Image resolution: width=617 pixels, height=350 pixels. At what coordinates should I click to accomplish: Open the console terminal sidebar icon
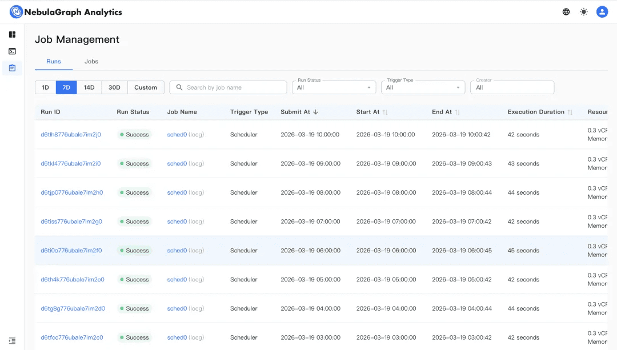(12, 51)
